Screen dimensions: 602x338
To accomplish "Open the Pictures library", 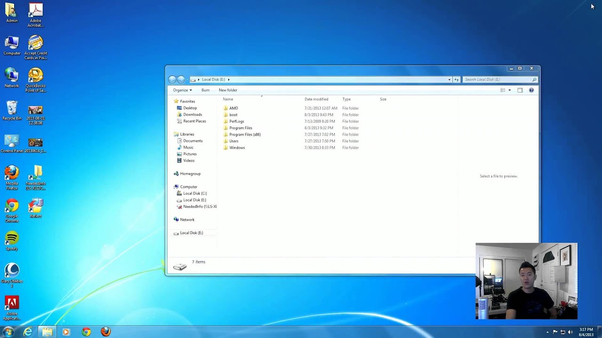I will 190,154.
